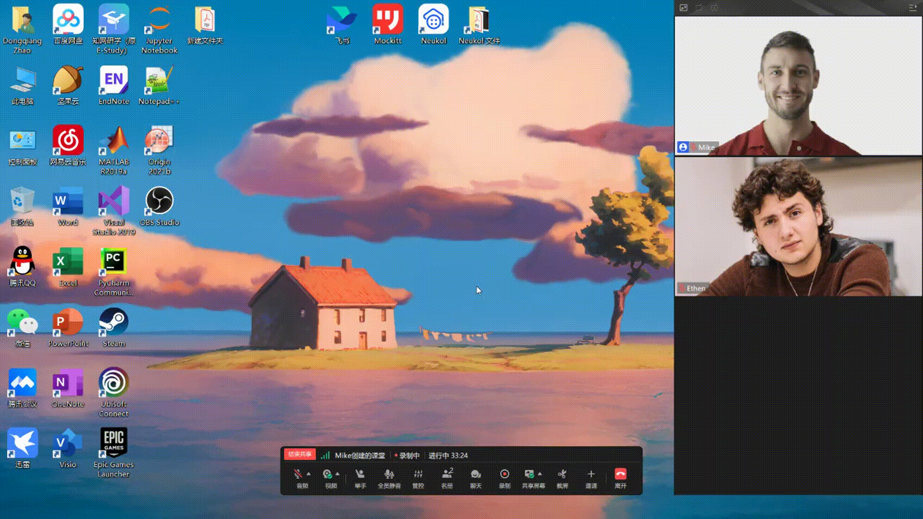Open the chat bubble icon
The width and height of the screenshot is (923, 519).
pos(476,474)
